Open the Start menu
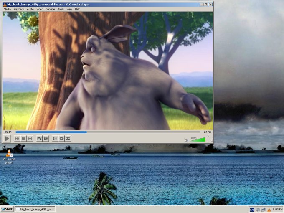 coord(7,209)
